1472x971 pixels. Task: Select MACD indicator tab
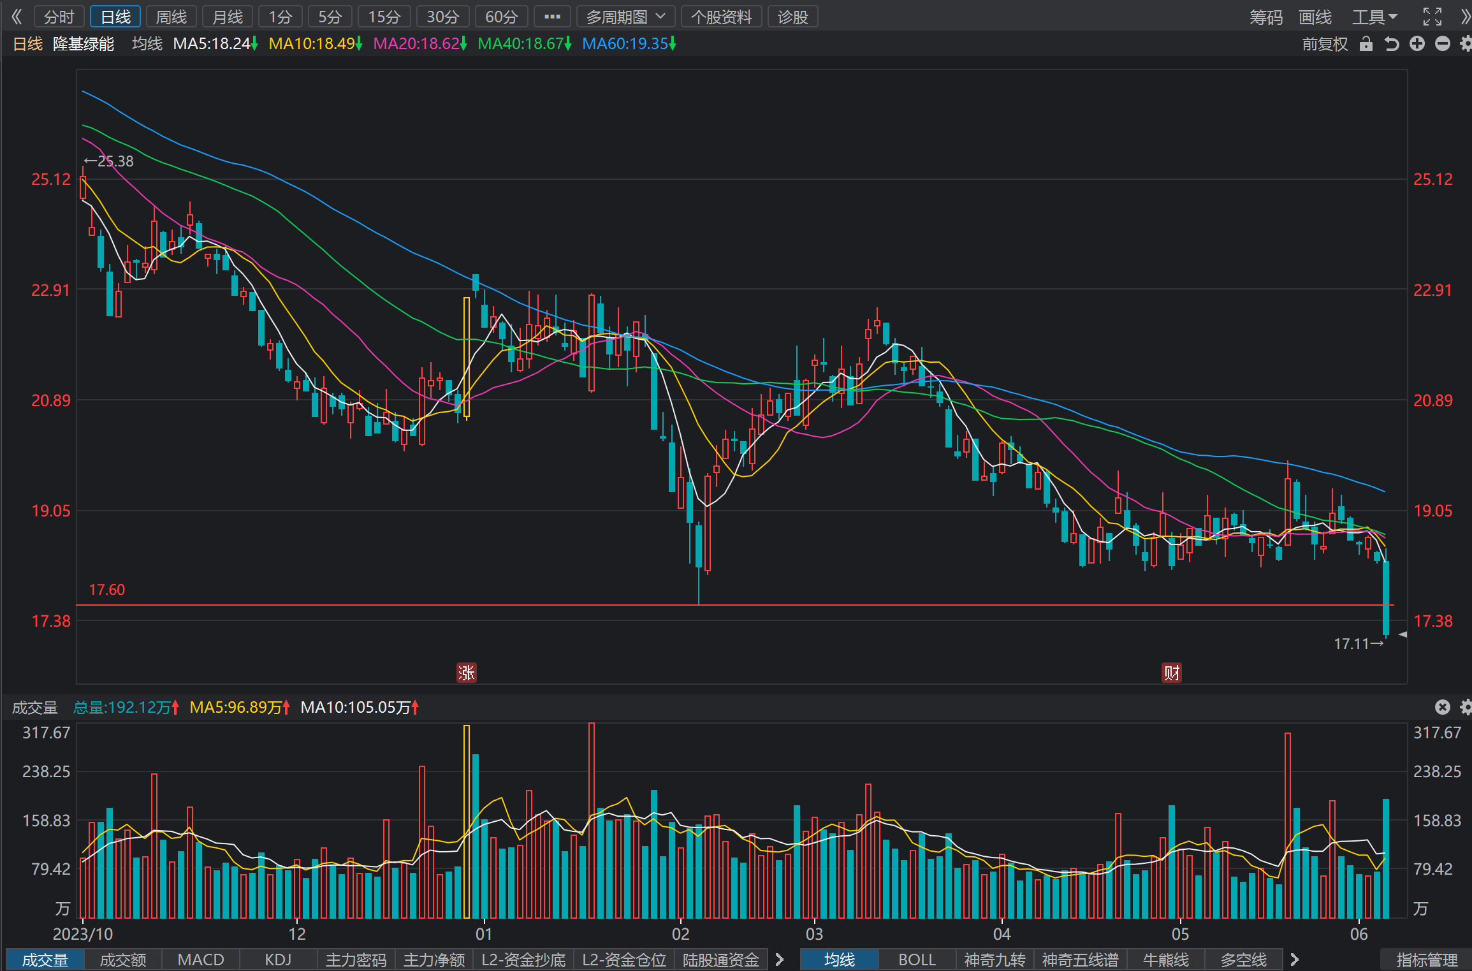pyautogui.click(x=201, y=960)
